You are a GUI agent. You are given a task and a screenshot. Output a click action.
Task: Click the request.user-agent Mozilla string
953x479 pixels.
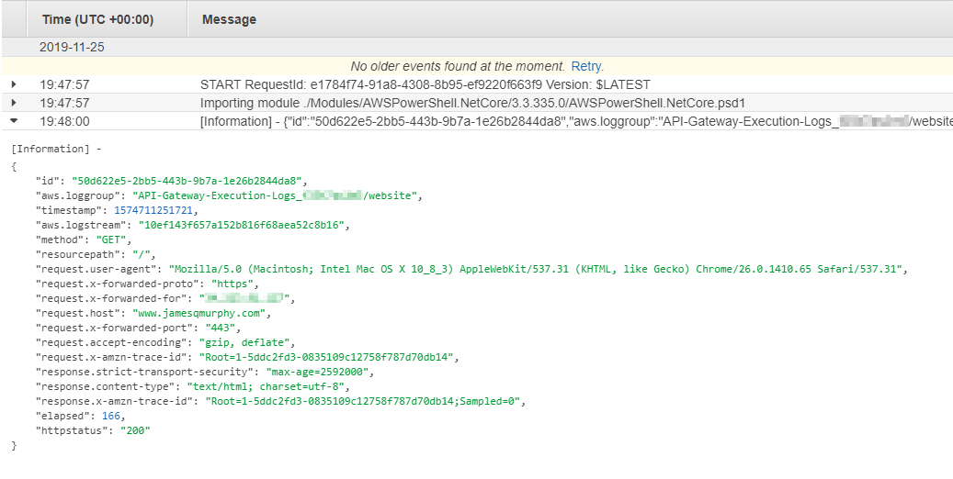(x=536, y=269)
